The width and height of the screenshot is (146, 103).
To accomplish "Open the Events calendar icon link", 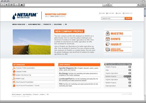I will tap(108, 39).
